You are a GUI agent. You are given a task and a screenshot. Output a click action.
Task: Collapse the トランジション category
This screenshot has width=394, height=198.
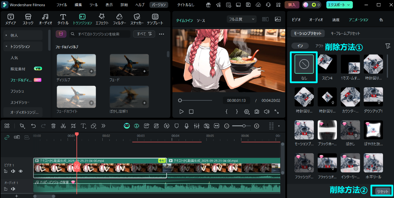pyautogui.click(x=23, y=46)
